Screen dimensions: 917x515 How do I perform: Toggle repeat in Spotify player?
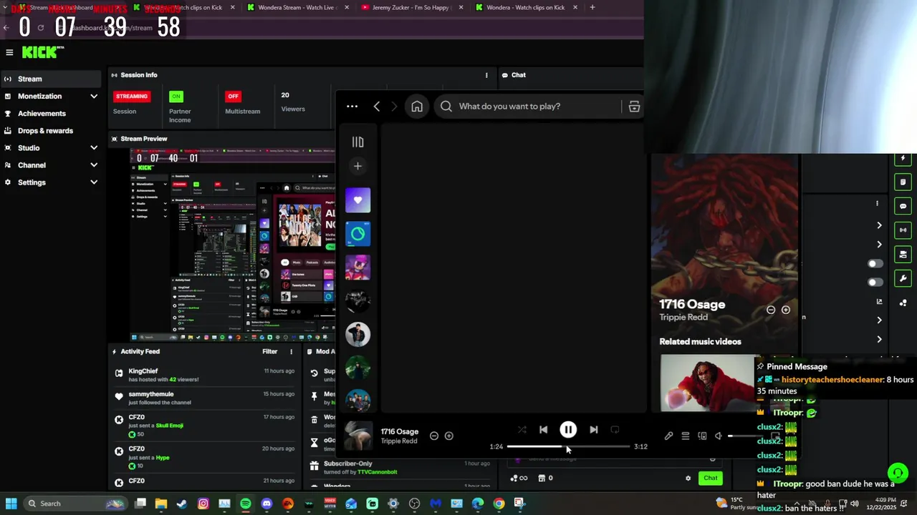615,430
